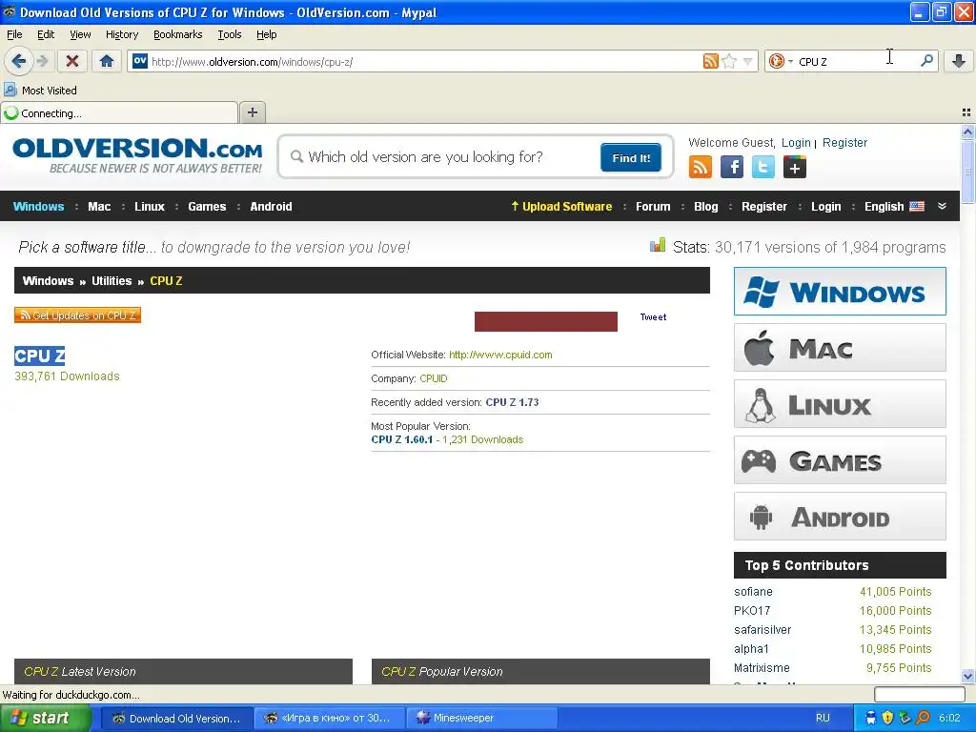This screenshot has width=976, height=732.
Task: Open the Windows Start button
Action: [45, 718]
